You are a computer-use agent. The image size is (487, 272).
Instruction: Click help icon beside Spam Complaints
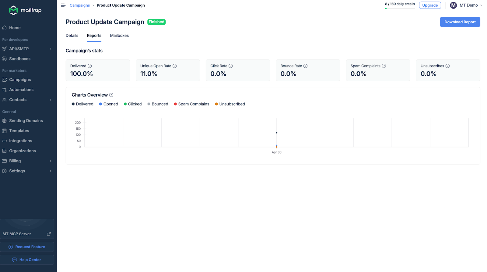[x=384, y=66]
